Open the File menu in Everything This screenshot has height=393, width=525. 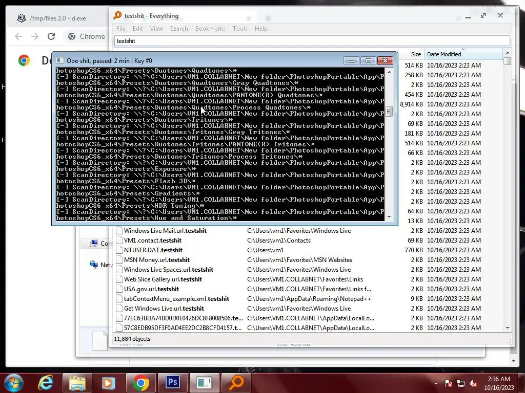(120, 29)
